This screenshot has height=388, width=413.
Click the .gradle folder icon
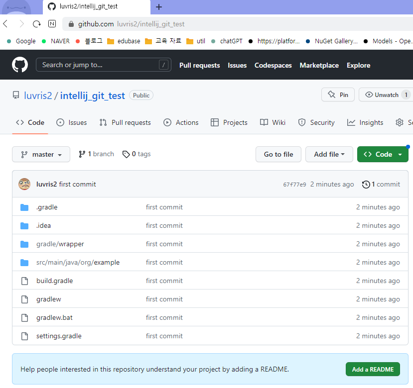(24, 207)
